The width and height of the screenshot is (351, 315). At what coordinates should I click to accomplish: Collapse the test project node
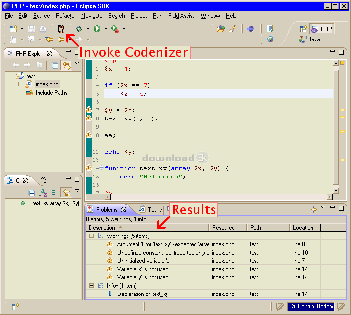(11, 76)
